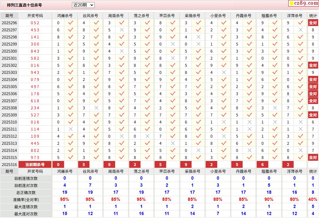This screenshot has width=319, height=218.
Task: Click the 统计 top column header
Action: tap(313, 16)
